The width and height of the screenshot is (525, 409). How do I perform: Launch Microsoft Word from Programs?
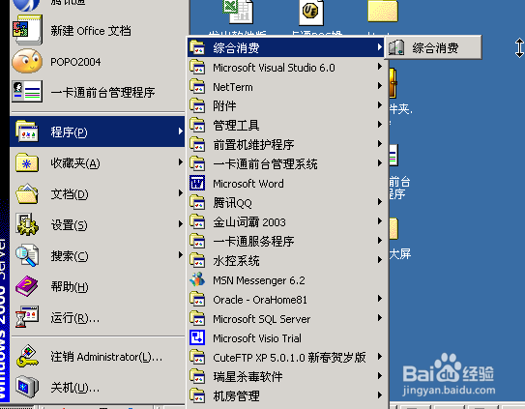[x=286, y=184]
